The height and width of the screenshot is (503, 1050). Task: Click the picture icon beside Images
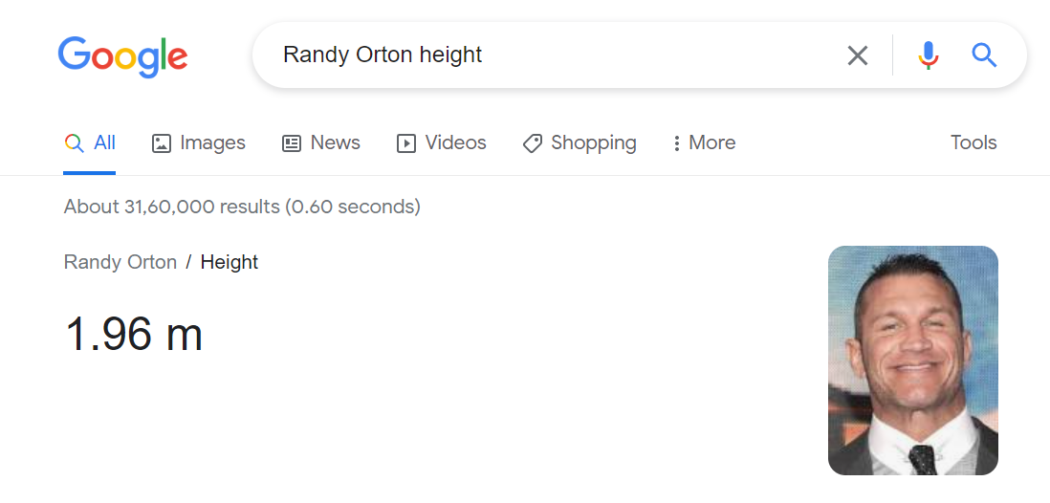pos(162,143)
